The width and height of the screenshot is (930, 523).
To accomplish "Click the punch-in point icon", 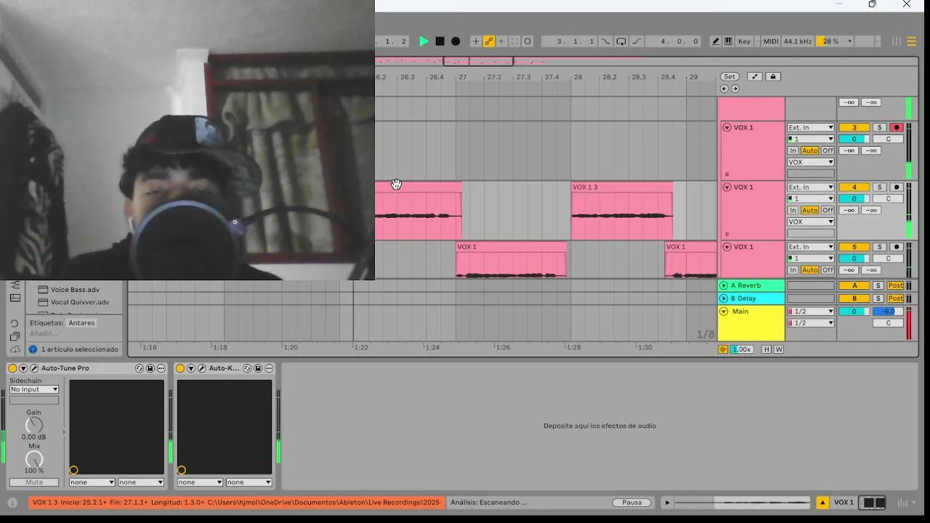I will coord(605,41).
